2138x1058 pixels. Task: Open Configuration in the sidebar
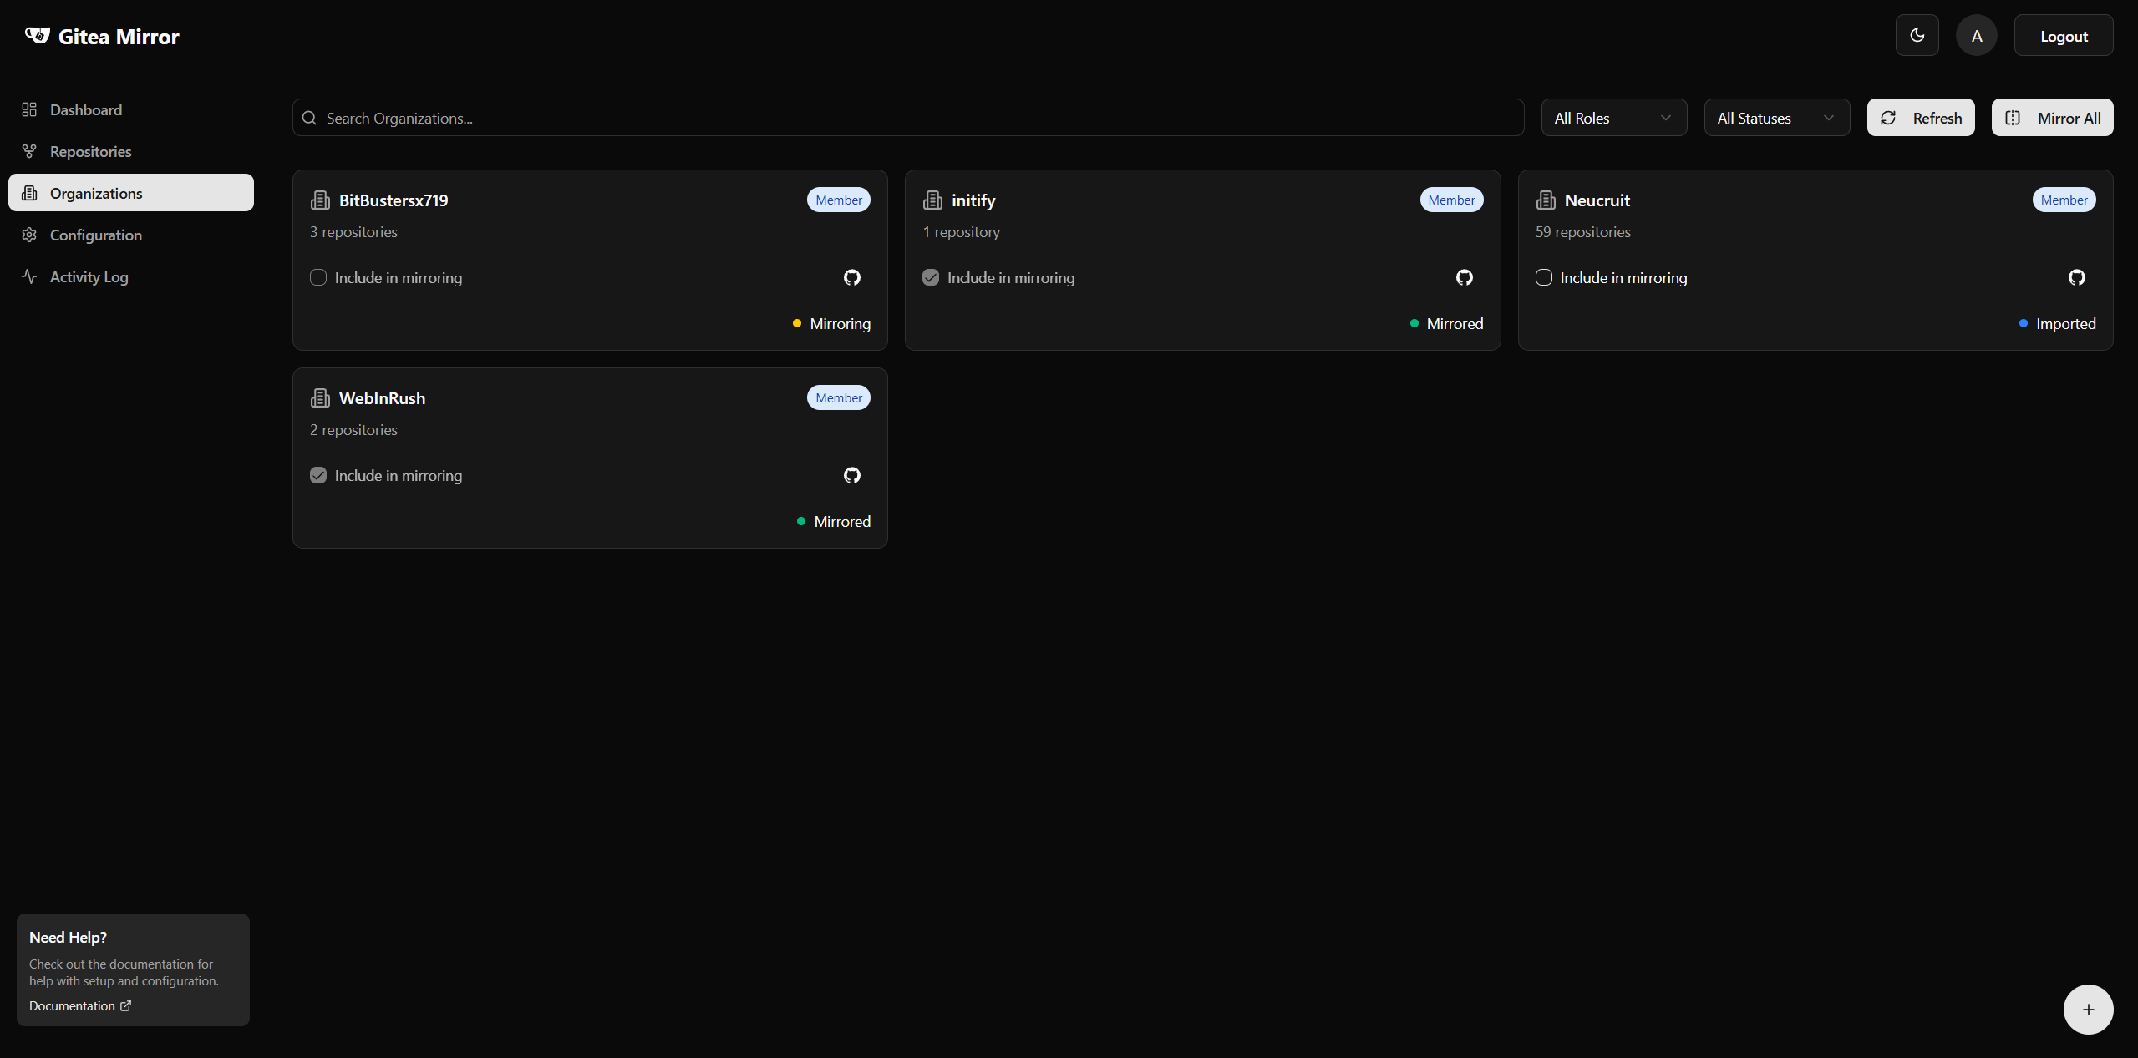click(95, 235)
